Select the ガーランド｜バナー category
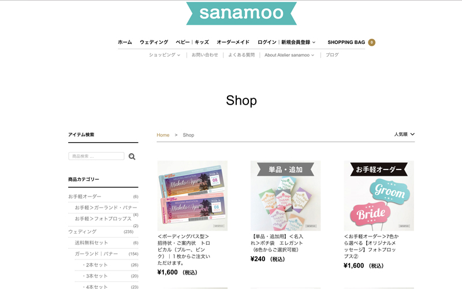 tap(96, 254)
